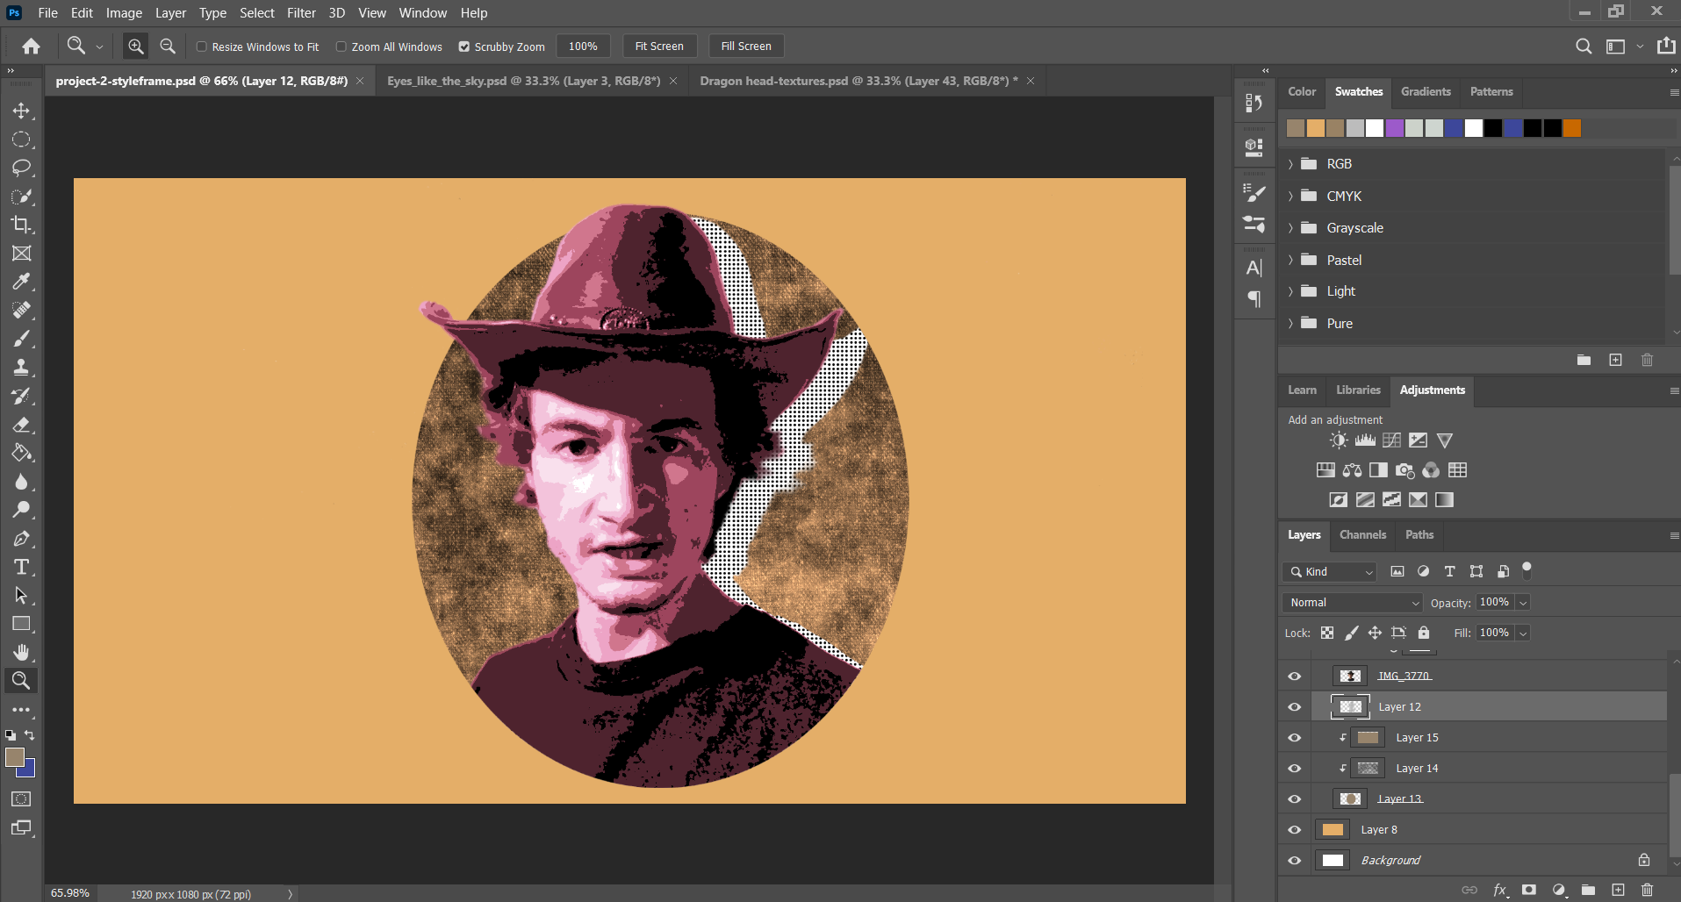Select the Quick Selection tool
The image size is (1681, 902).
tap(21, 197)
